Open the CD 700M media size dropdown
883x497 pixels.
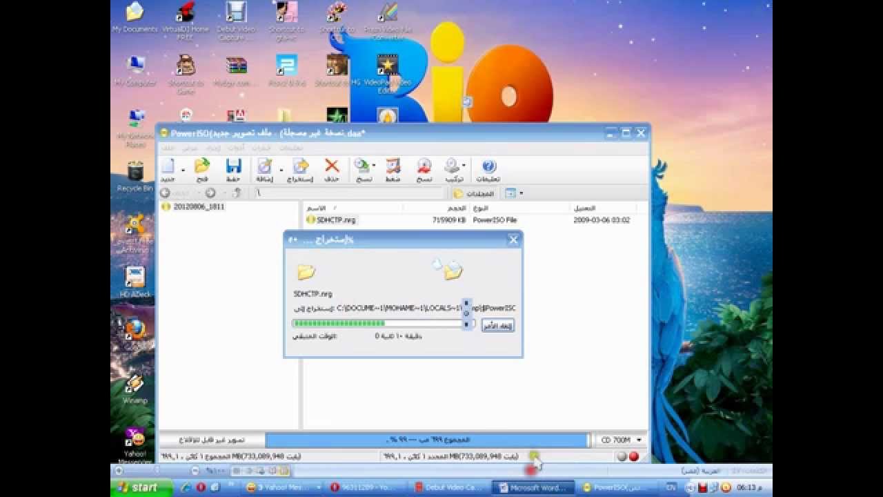click(x=639, y=440)
